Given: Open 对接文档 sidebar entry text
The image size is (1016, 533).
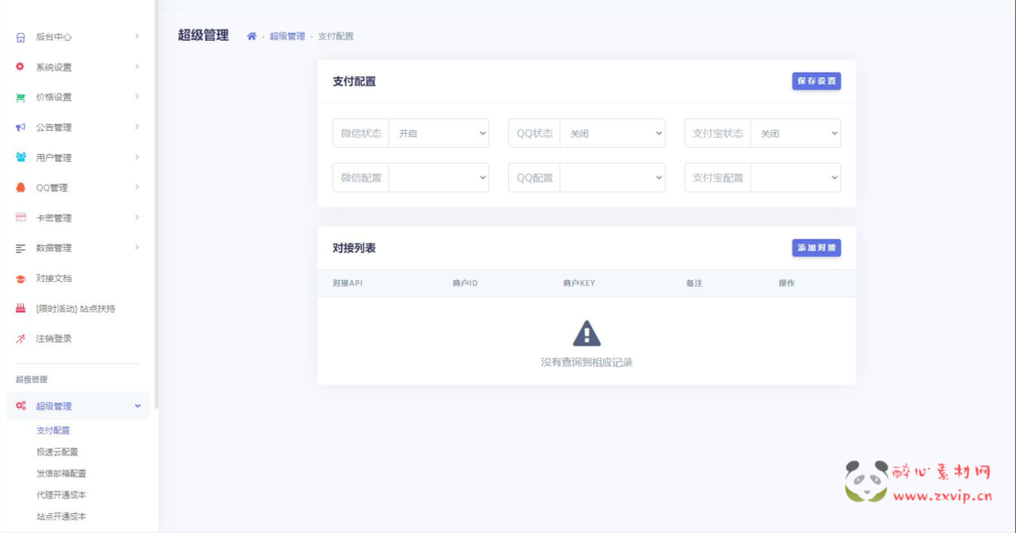Looking at the screenshot, I should click(x=54, y=279).
